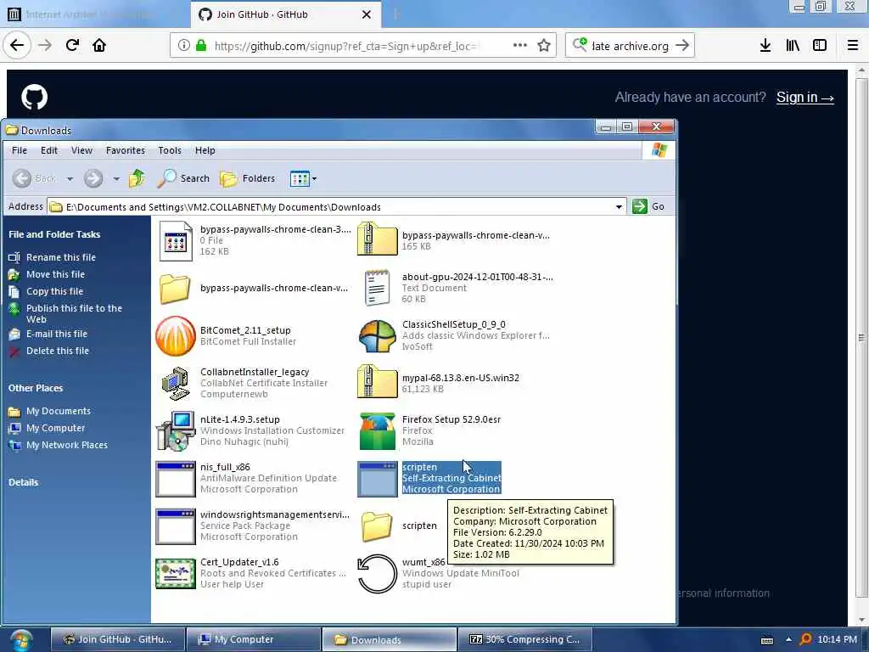The height and width of the screenshot is (652, 869).
Task: Click taskbar clock showing 10:14 PM
Action: pos(837,639)
